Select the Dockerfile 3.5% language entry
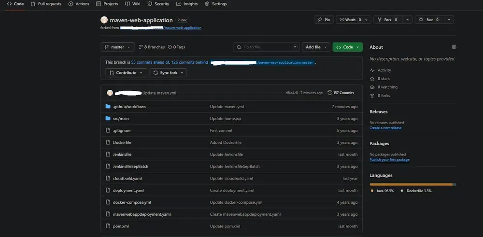483x237 pixels. pyautogui.click(x=416, y=191)
